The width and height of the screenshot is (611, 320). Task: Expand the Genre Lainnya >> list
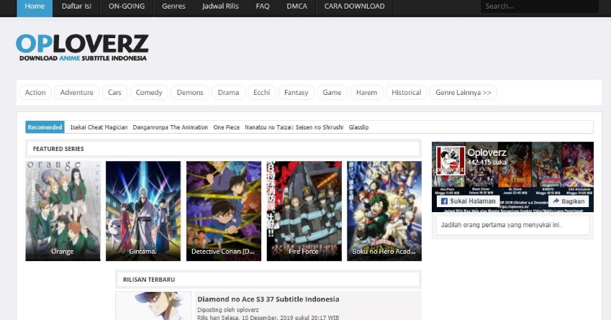point(463,93)
